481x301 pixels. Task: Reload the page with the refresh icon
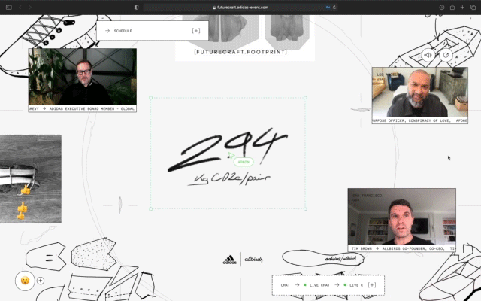(x=334, y=7)
